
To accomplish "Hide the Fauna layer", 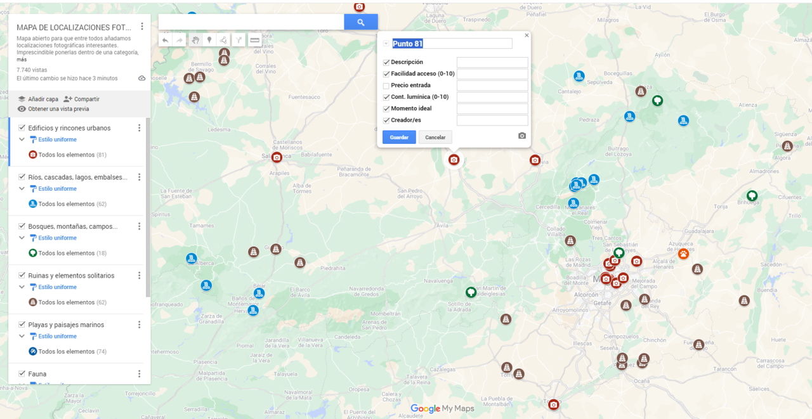I will (22, 374).
